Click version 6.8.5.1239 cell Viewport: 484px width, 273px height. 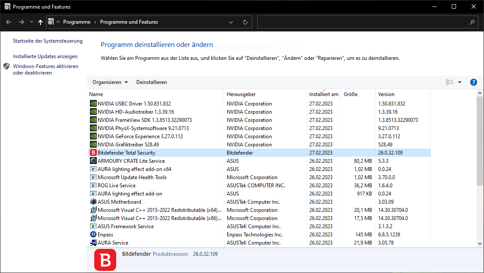(389, 235)
